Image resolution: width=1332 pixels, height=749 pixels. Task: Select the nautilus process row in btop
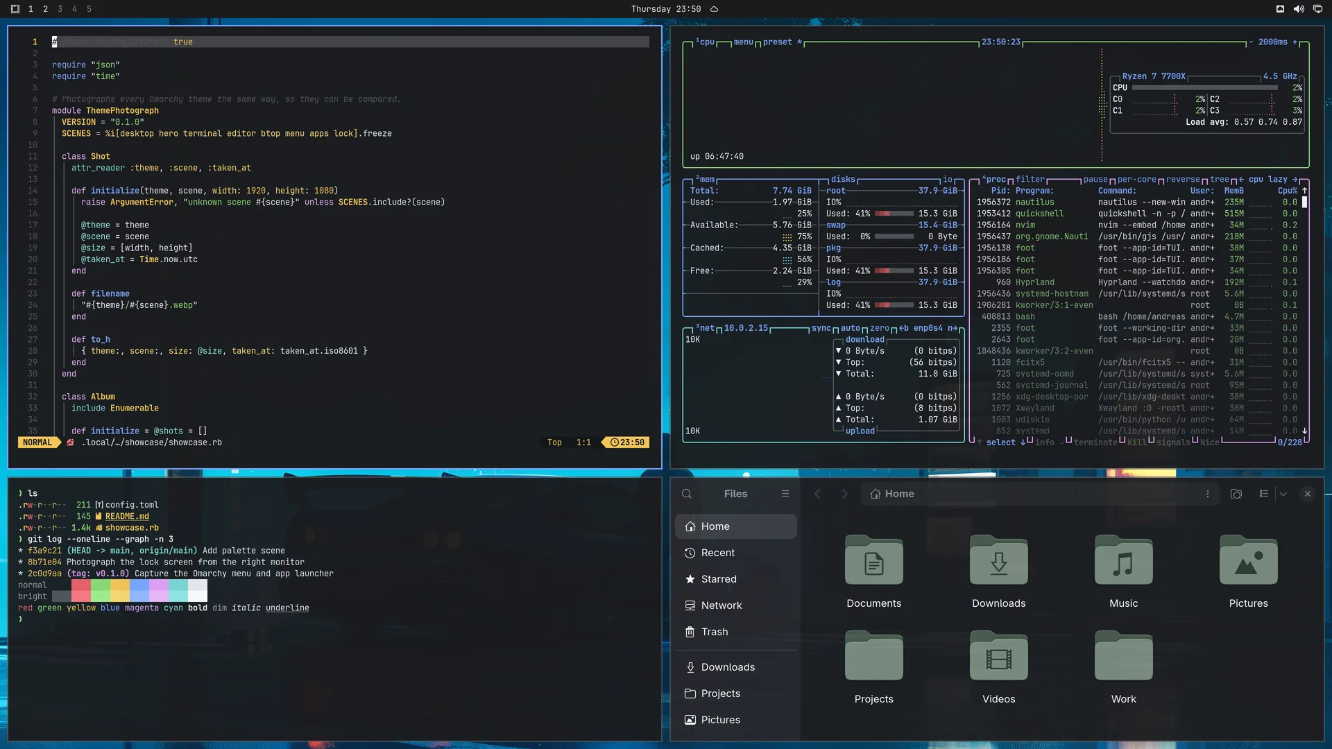1138,203
